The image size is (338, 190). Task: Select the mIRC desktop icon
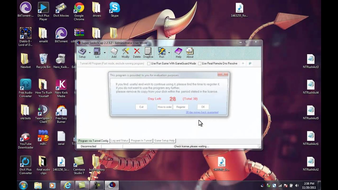coord(43,138)
